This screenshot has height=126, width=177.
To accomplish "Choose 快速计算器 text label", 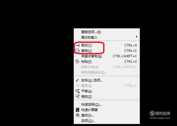I will click(x=89, y=110).
